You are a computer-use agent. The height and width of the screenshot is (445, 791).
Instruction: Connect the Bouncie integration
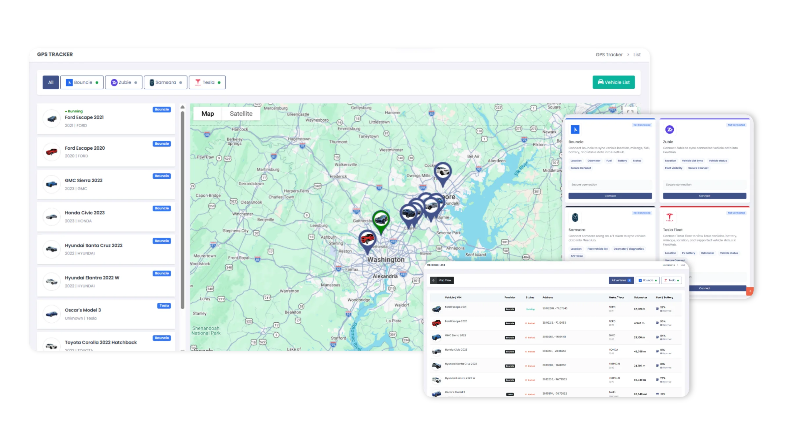(x=610, y=196)
